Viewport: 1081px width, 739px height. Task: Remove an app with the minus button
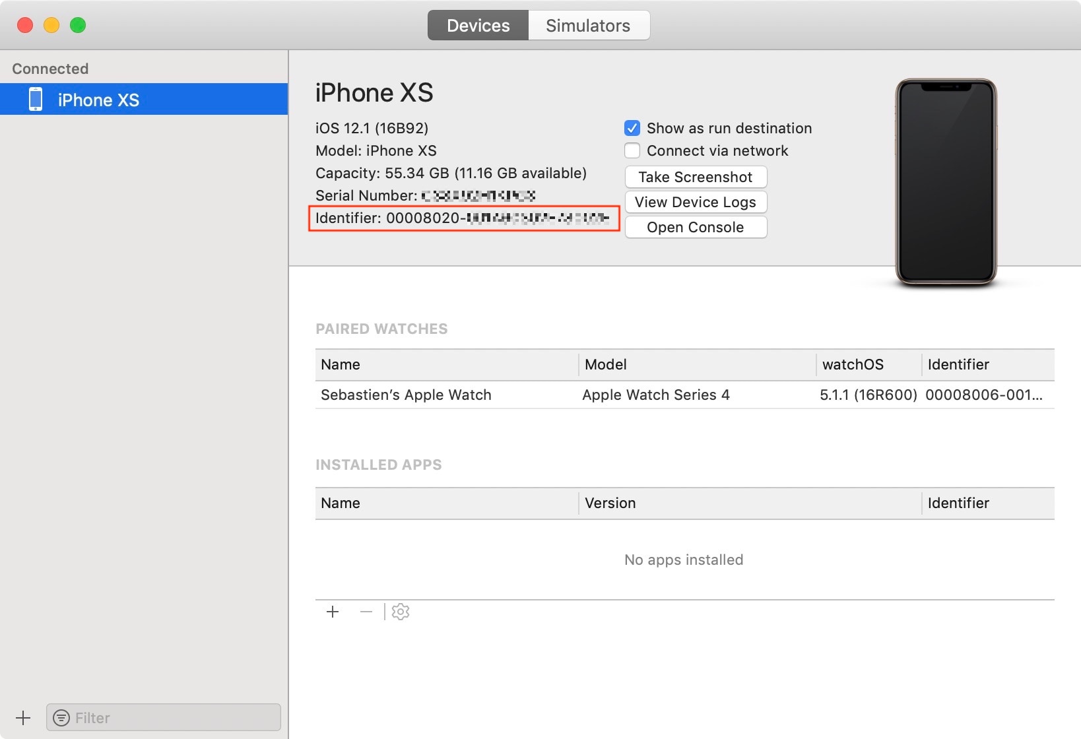tap(366, 612)
